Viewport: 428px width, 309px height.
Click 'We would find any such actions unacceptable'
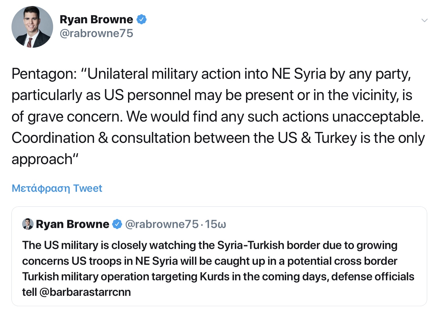[275, 117]
